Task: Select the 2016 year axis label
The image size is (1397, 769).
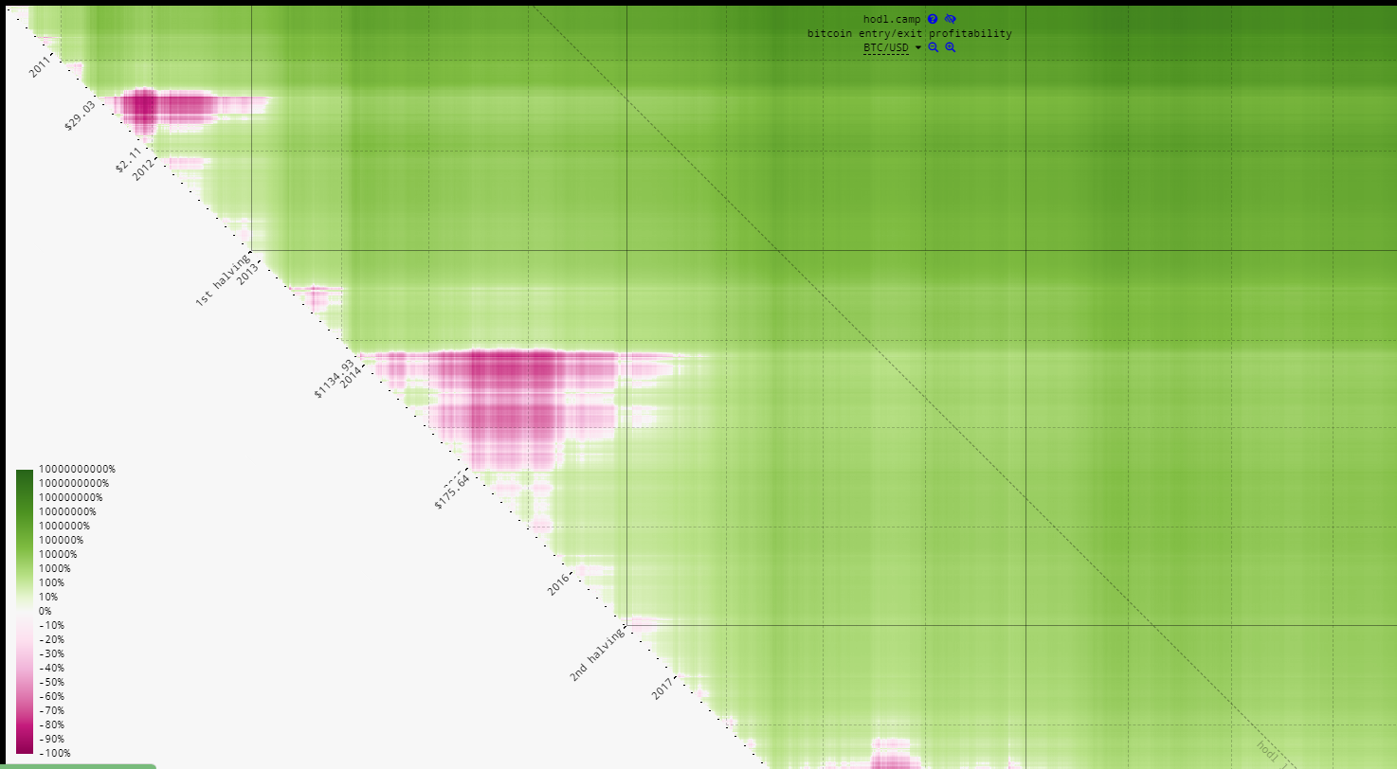Action: (x=559, y=584)
